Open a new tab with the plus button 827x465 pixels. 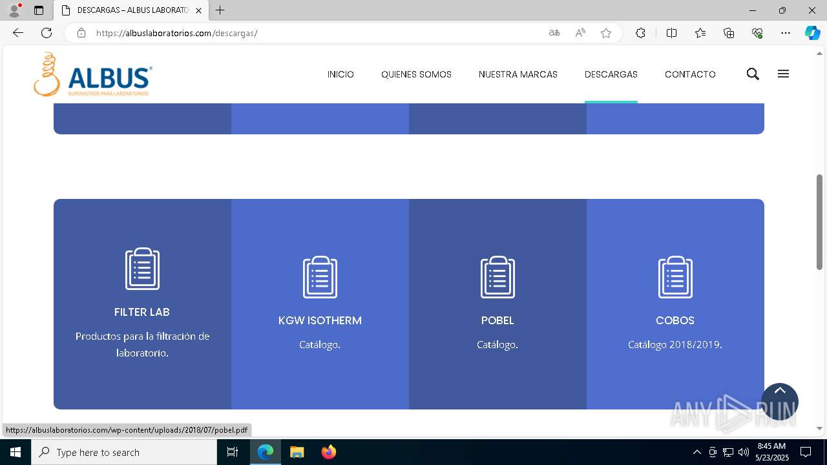[220, 10]
